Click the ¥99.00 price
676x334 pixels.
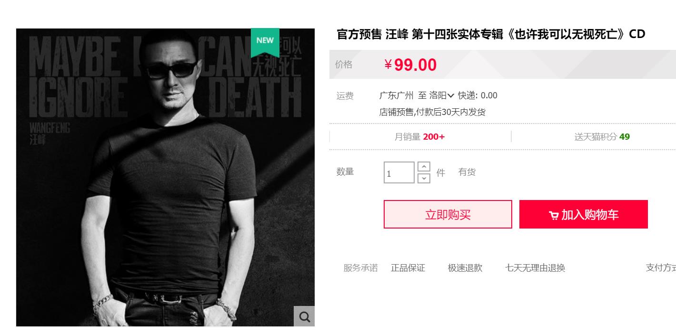[x=410, y=65]
